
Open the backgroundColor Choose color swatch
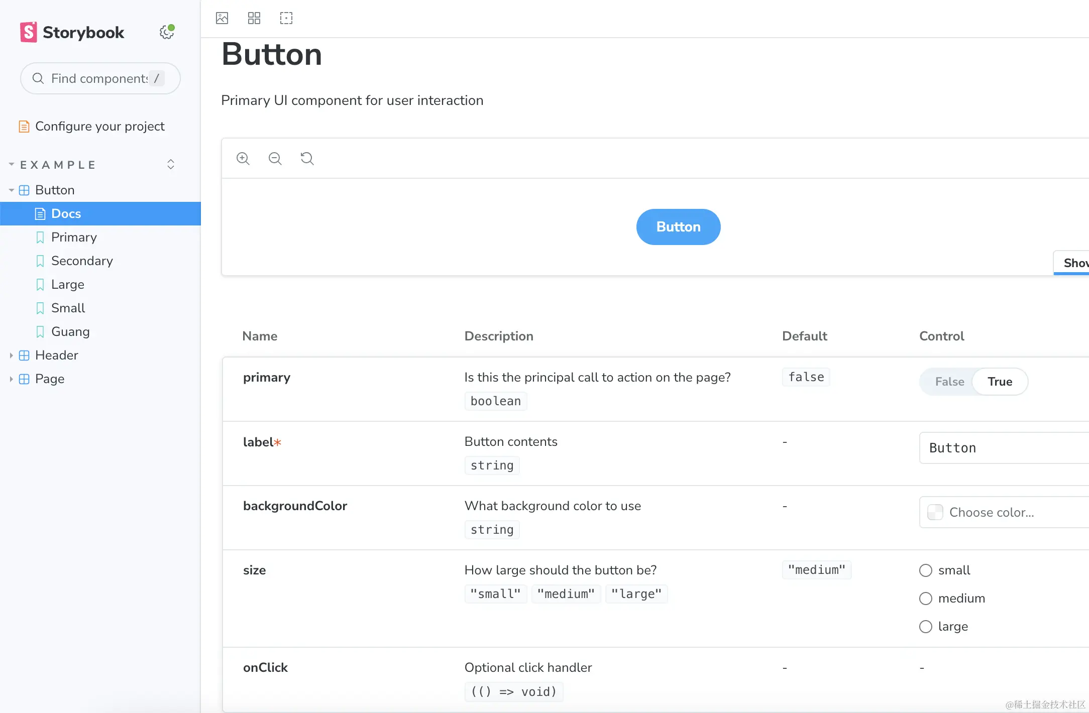point(935,512)
